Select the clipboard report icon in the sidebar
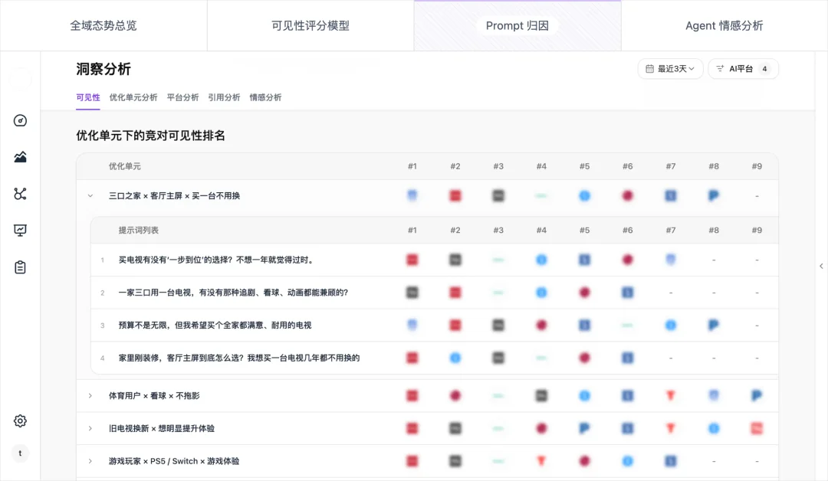 click(x=20, y=267)
